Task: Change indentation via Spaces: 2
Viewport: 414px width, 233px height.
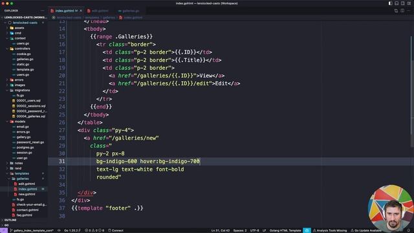Action: (240, 230)
